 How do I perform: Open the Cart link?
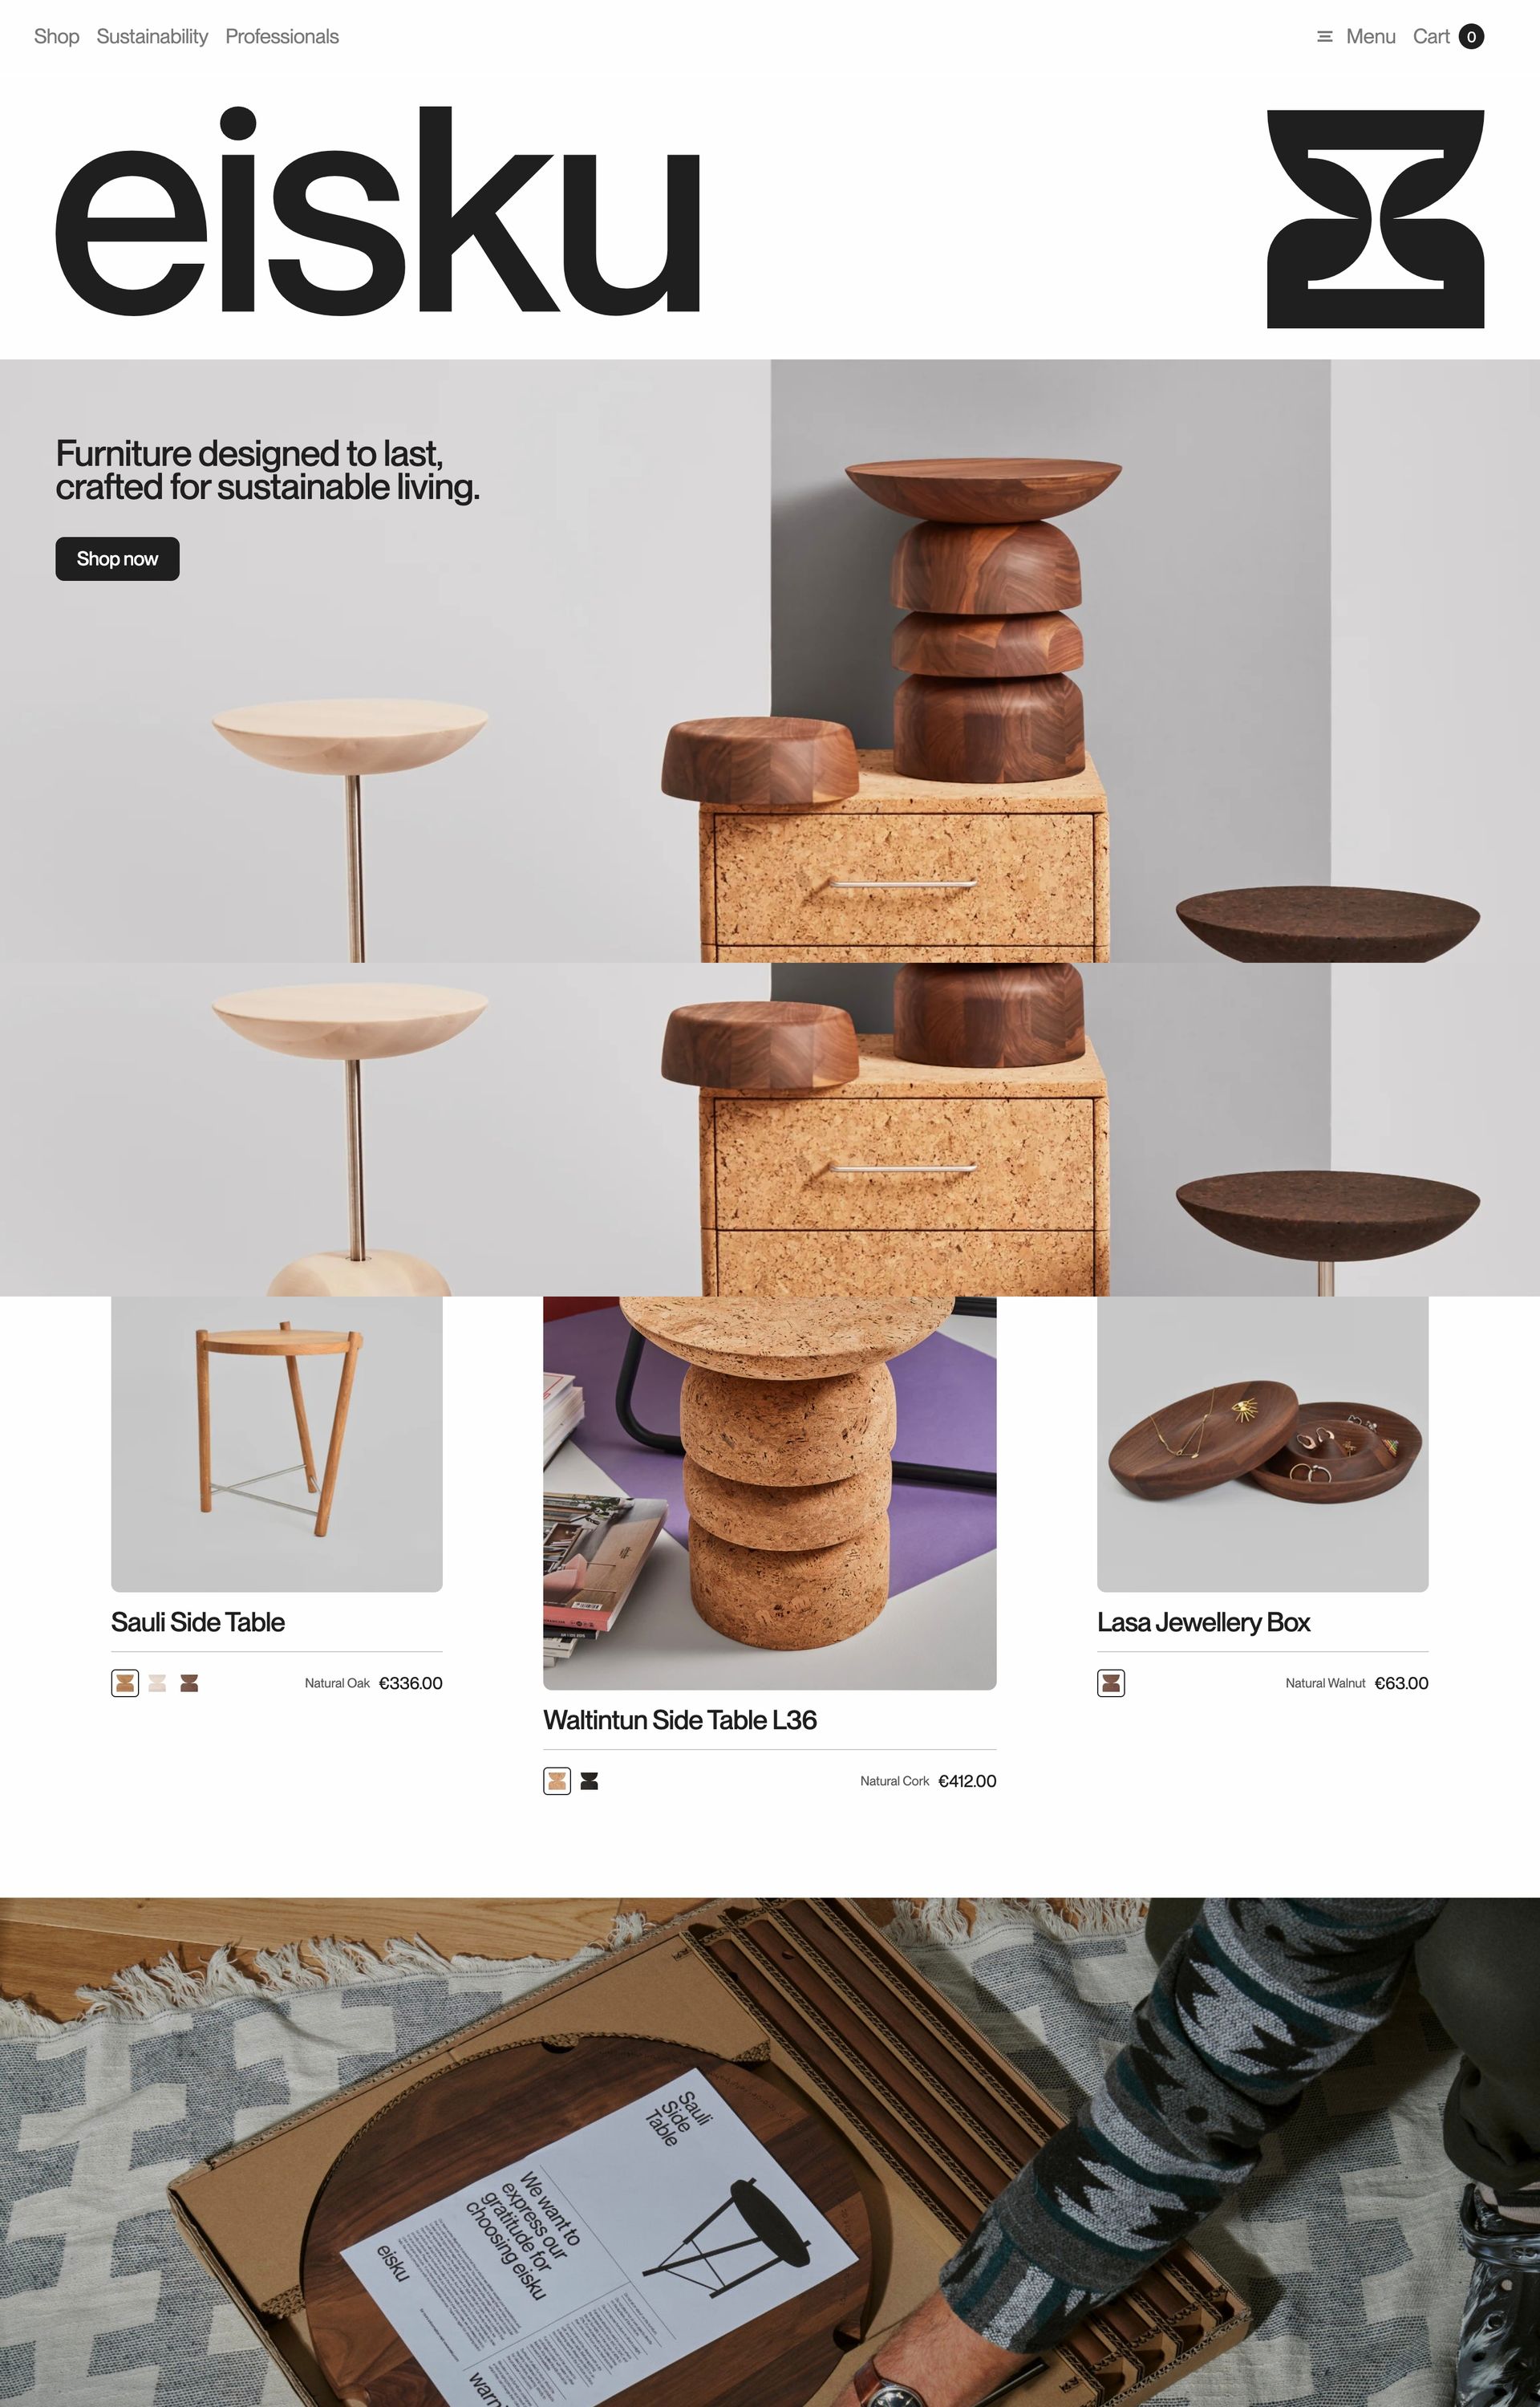[1431, 37]
